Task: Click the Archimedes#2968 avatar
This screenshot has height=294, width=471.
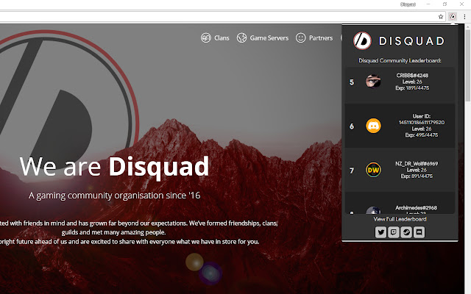Action: tap(373, 210)
